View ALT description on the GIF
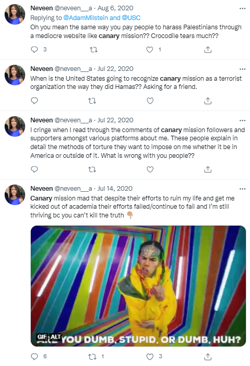The width and height of the screenshot is (250, 366). click(x=56, y=337)
